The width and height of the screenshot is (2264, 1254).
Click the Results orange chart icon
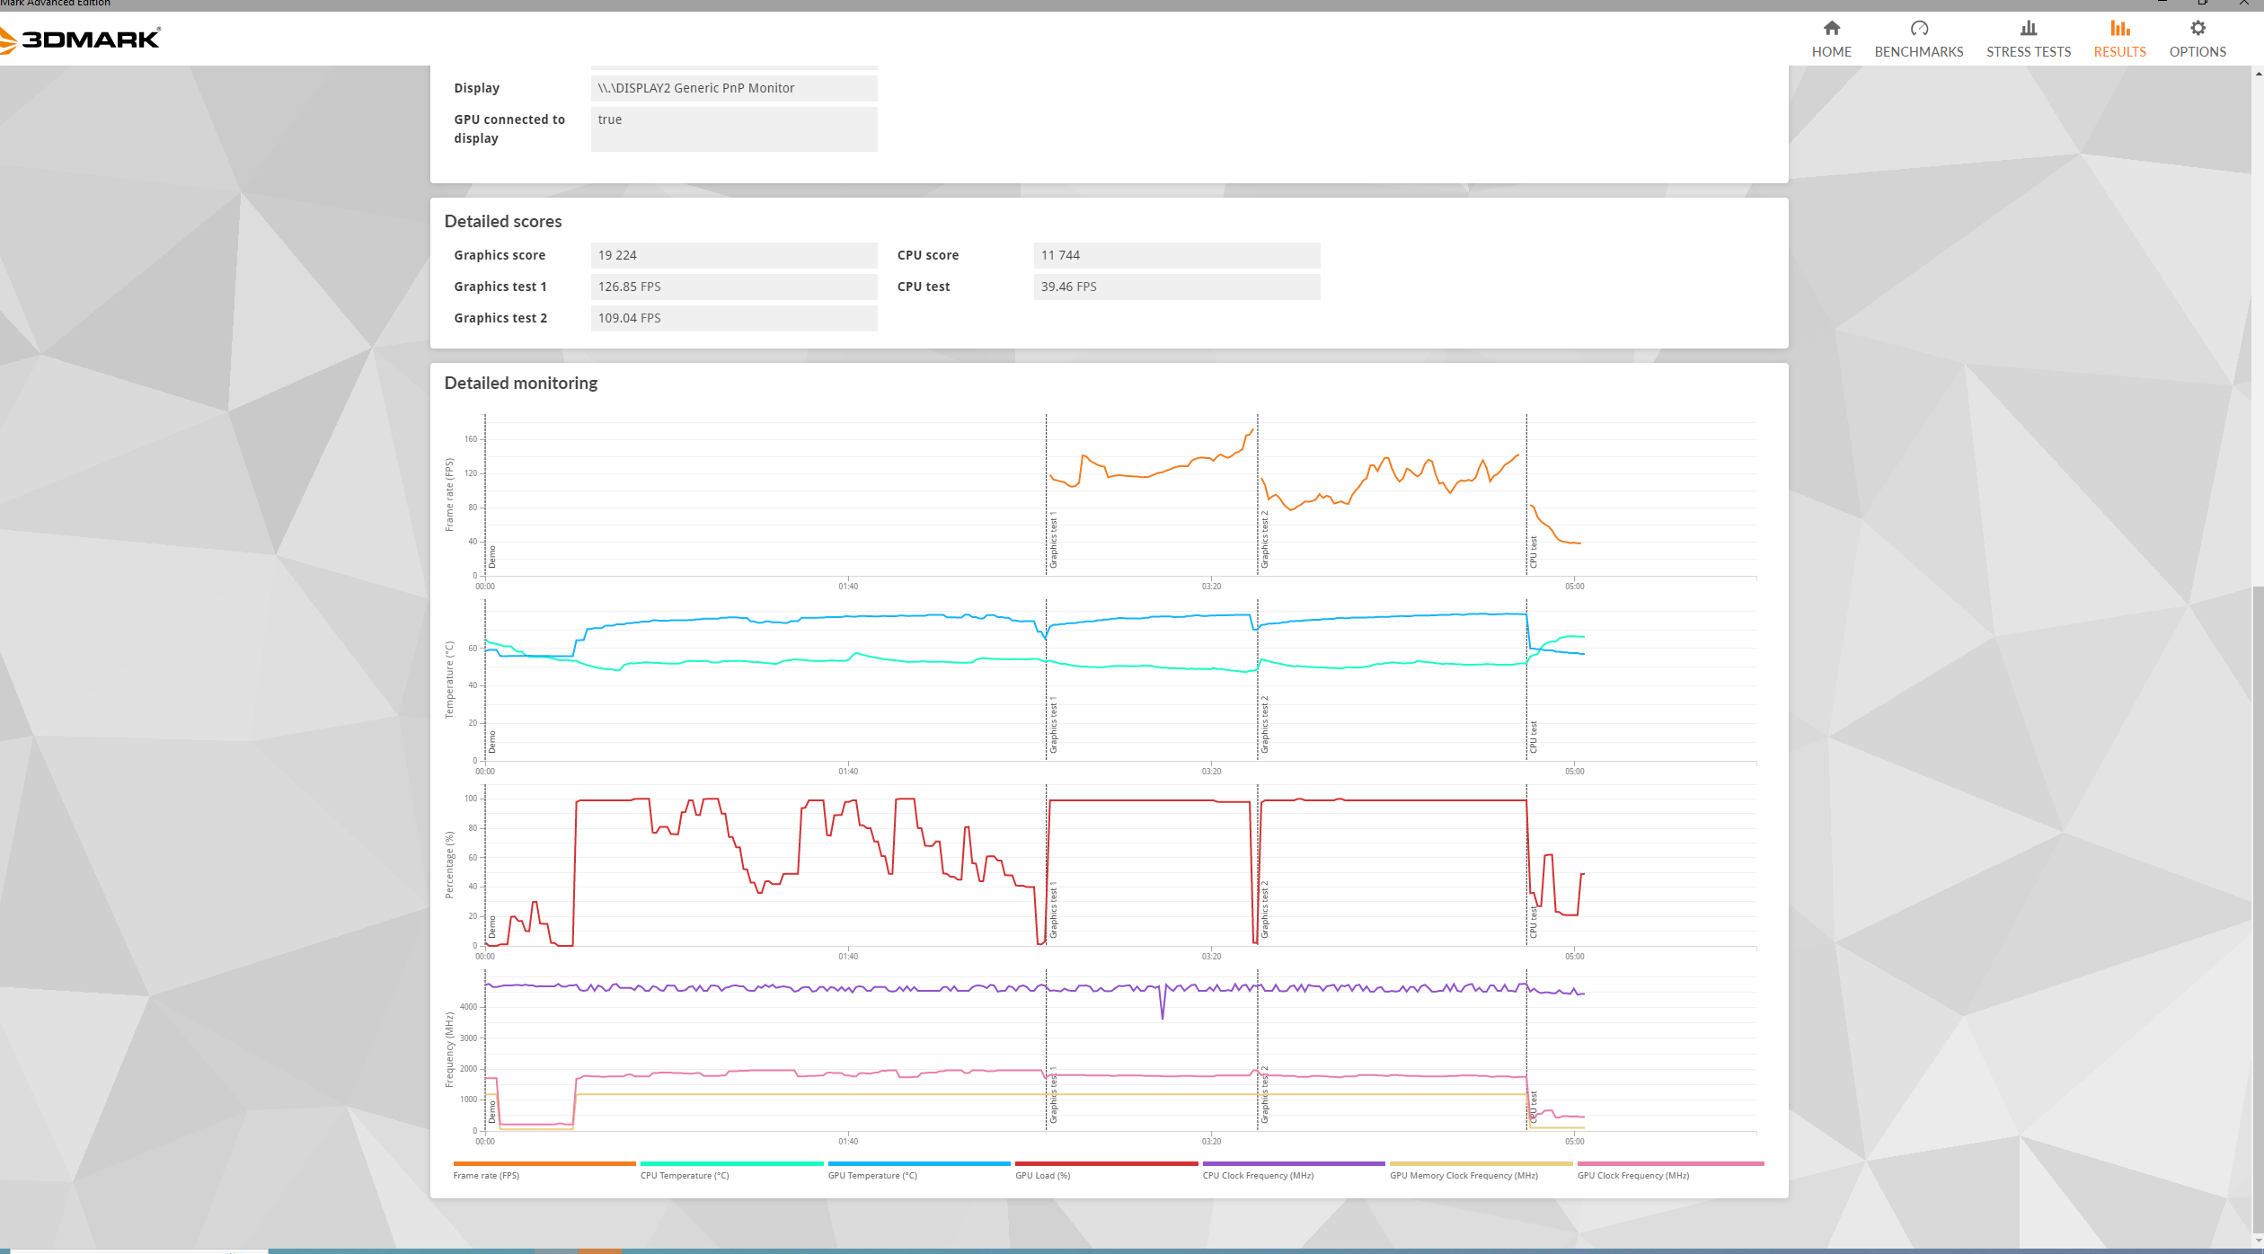[x=2119, y=28]
